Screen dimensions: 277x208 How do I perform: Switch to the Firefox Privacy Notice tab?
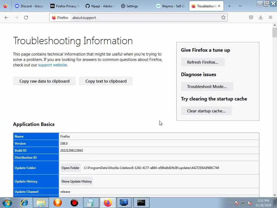(x=65, y=6)
